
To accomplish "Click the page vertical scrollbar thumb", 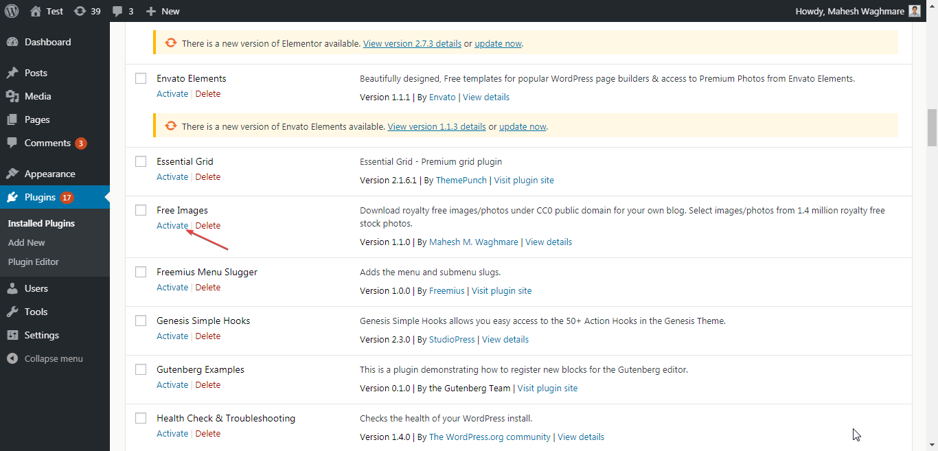I will (x=932, y=128).
